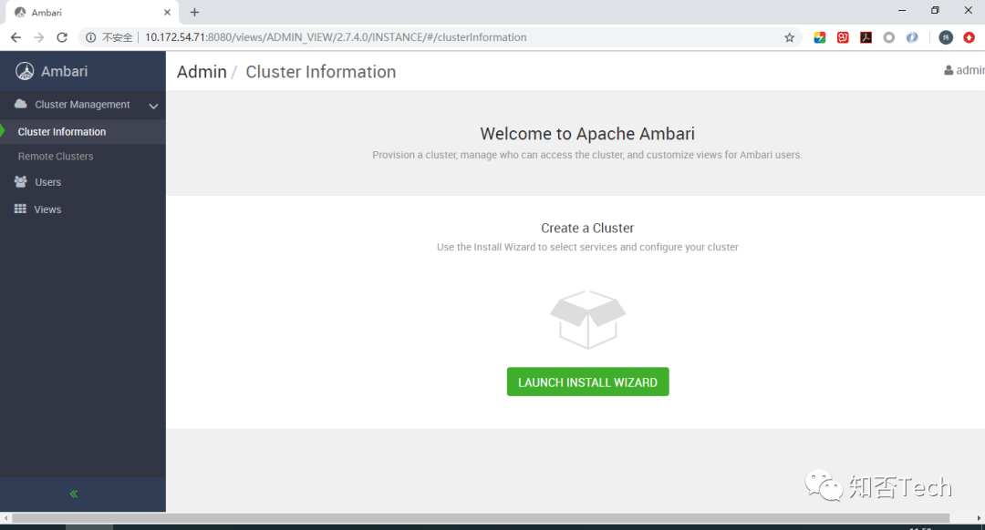The height and width of the screenshot is (530, 985).
Task: Click the red square extension icon
Action: pos(843,37)
